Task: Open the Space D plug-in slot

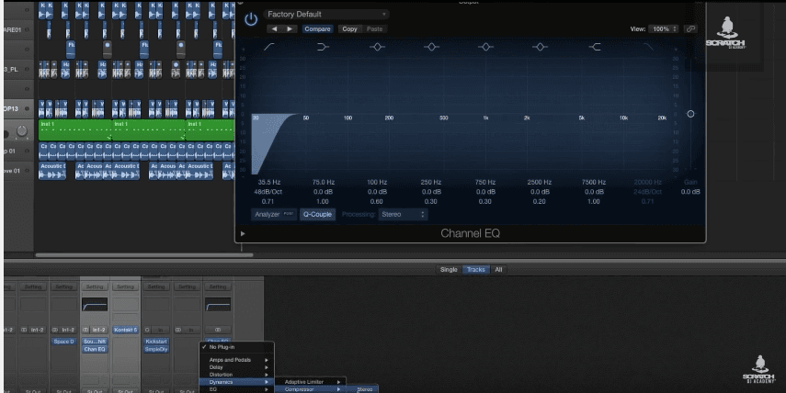Action: [63, 342]
